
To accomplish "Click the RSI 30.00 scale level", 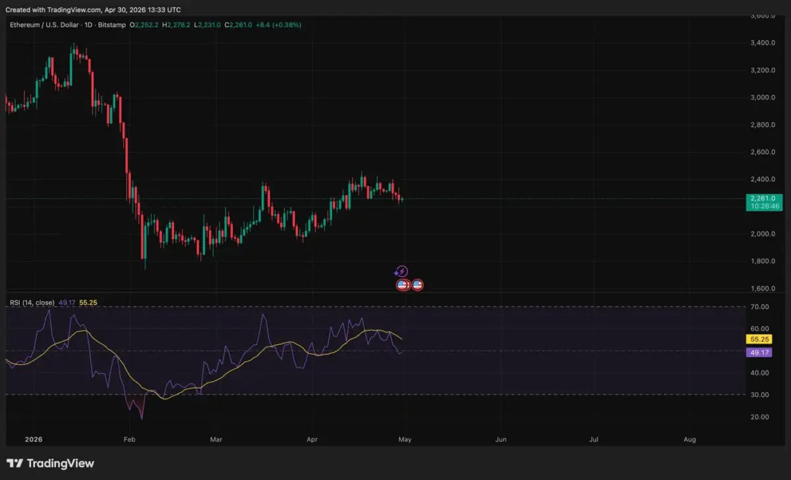I will [x=759, y=395].
